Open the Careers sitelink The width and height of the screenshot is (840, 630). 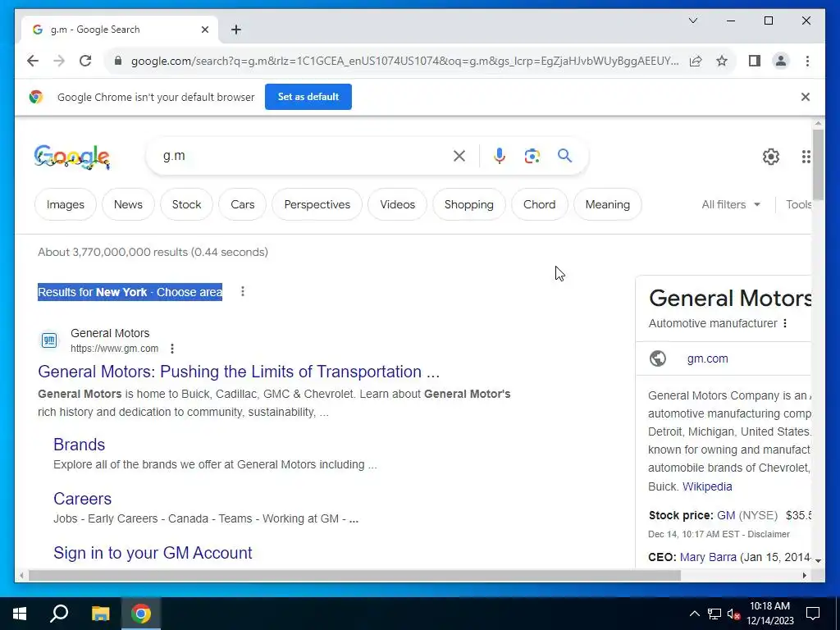tap(83, 499)
